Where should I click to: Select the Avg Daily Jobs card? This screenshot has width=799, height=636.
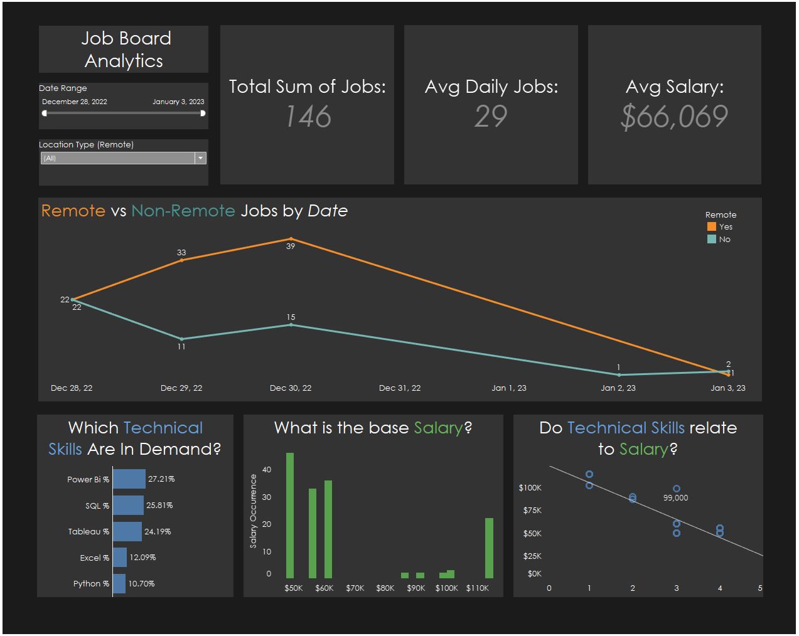(491, 104)
